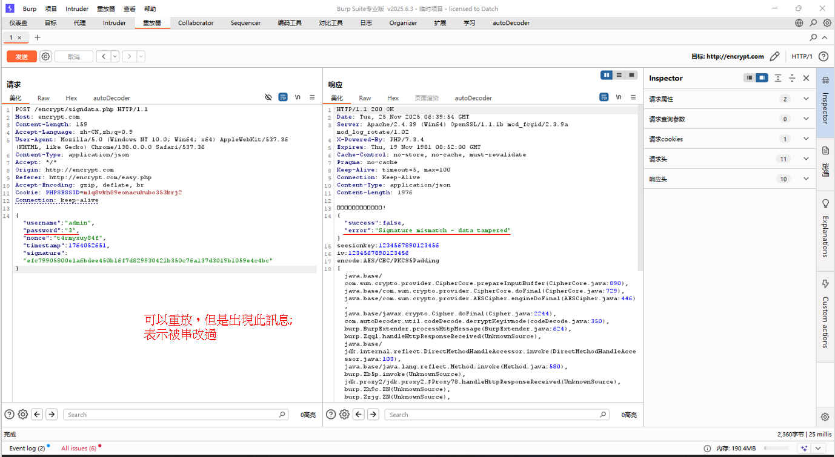The width and height of the screenshot is (835, 457).
Task: Open response pane hamburger menu
Action: [633, 97]
